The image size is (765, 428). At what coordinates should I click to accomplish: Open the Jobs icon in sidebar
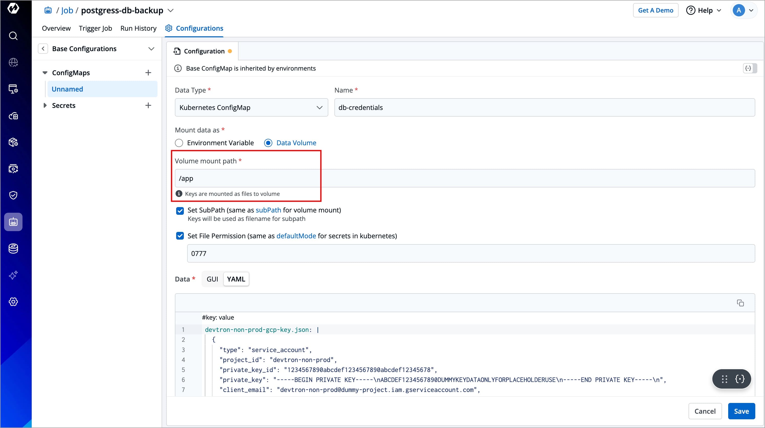click(x=13, y=222)
